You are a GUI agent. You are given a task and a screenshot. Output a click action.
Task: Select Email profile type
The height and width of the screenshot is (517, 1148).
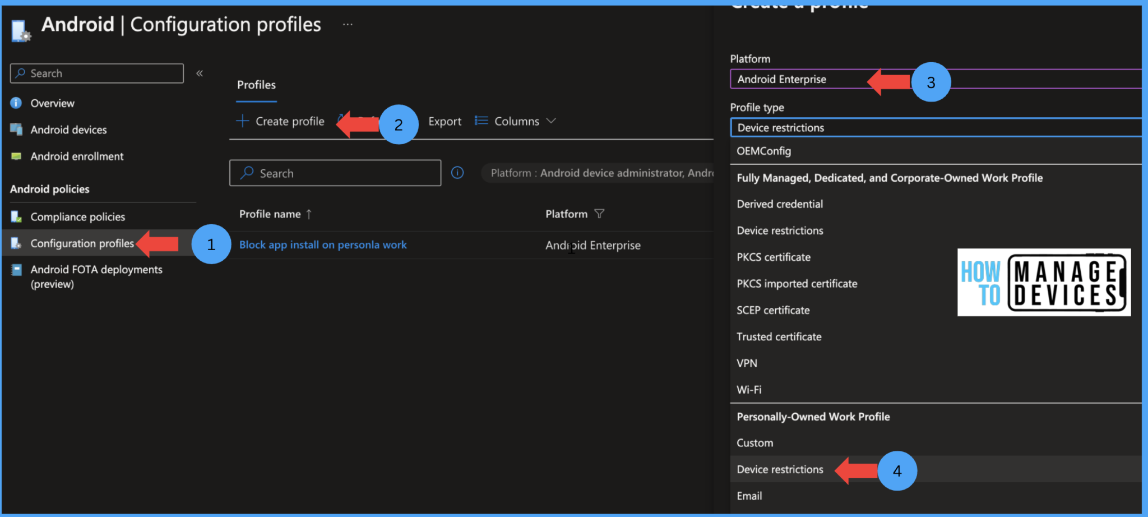coord(749,496)
